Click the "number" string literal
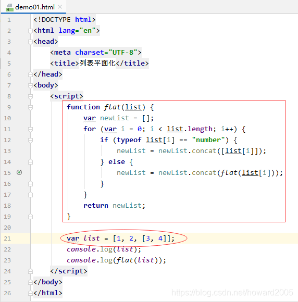Viewport: 298px width, 302px height. pos(208,140)
